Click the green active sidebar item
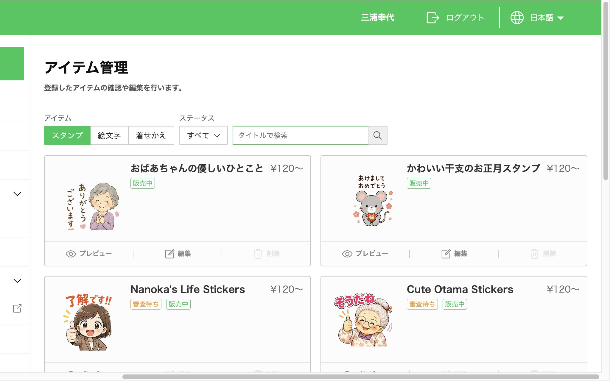The width and height of the screenshot is (610, 381). [12, 64]
